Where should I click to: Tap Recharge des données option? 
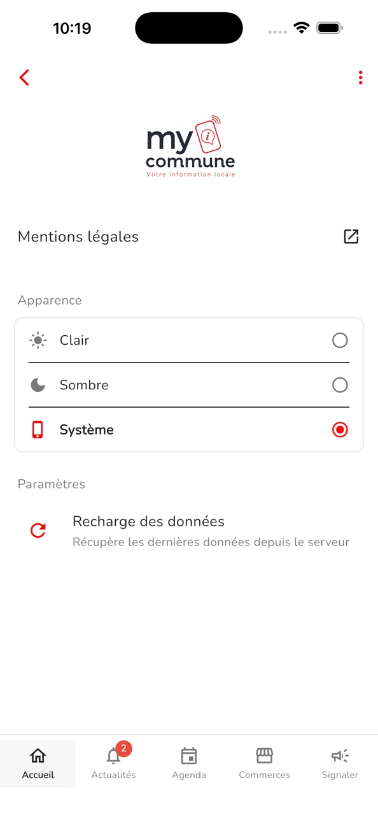tap(189, 531)
